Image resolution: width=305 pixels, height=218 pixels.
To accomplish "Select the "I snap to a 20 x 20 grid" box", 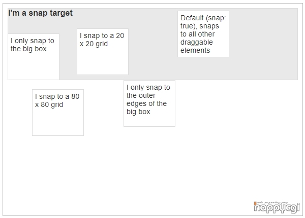I will (x=103, y=52).
